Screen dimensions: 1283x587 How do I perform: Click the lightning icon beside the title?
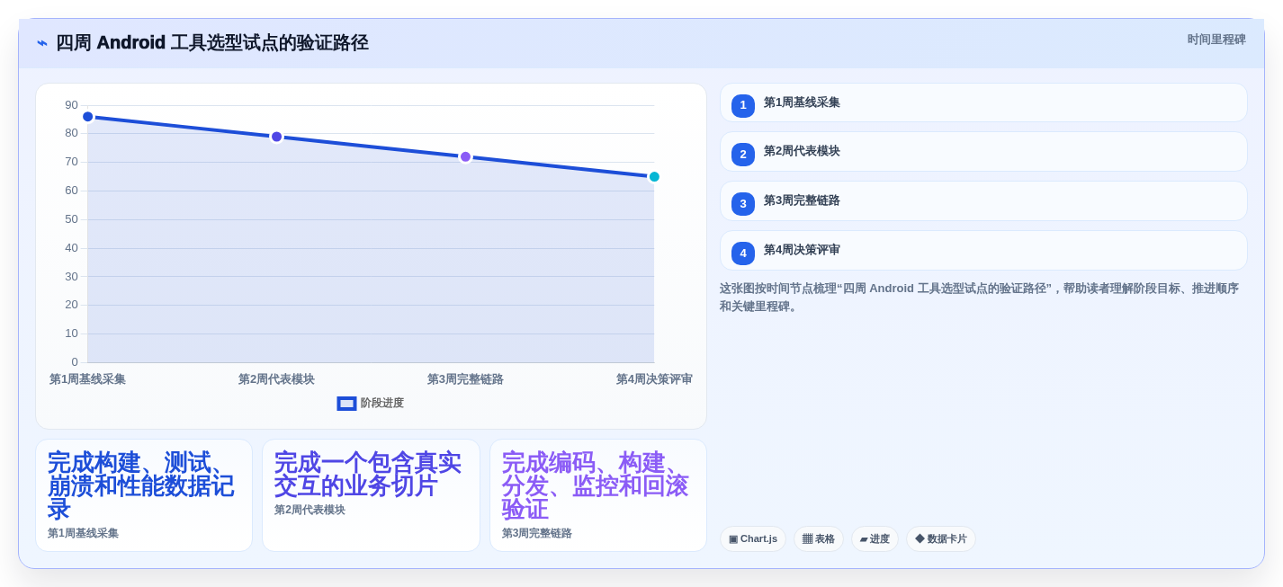pyautogui.click(x=42, y=43)
